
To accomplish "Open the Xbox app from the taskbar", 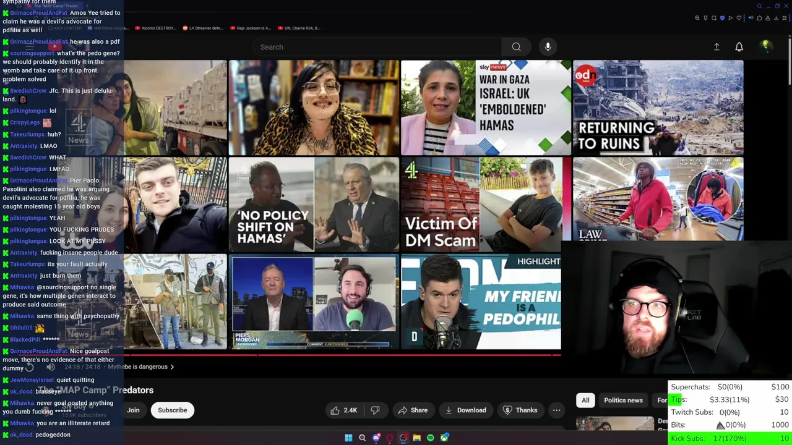I will [444, 438].
